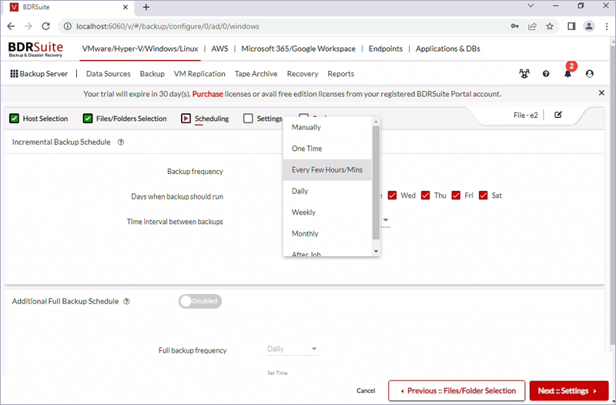616x405 pixels.
Task: Open the Settings step
Action: [263, 119]
